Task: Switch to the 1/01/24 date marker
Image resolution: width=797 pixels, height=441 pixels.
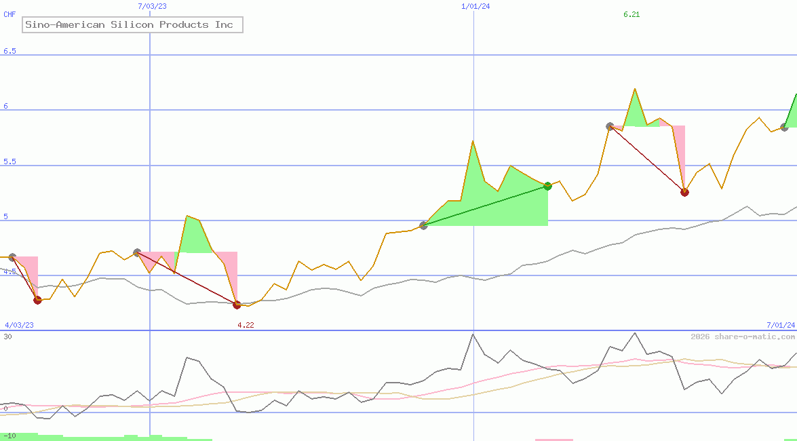Action: click(475, 6)
